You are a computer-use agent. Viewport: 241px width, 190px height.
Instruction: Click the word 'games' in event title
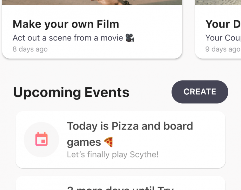coord(84,142)
